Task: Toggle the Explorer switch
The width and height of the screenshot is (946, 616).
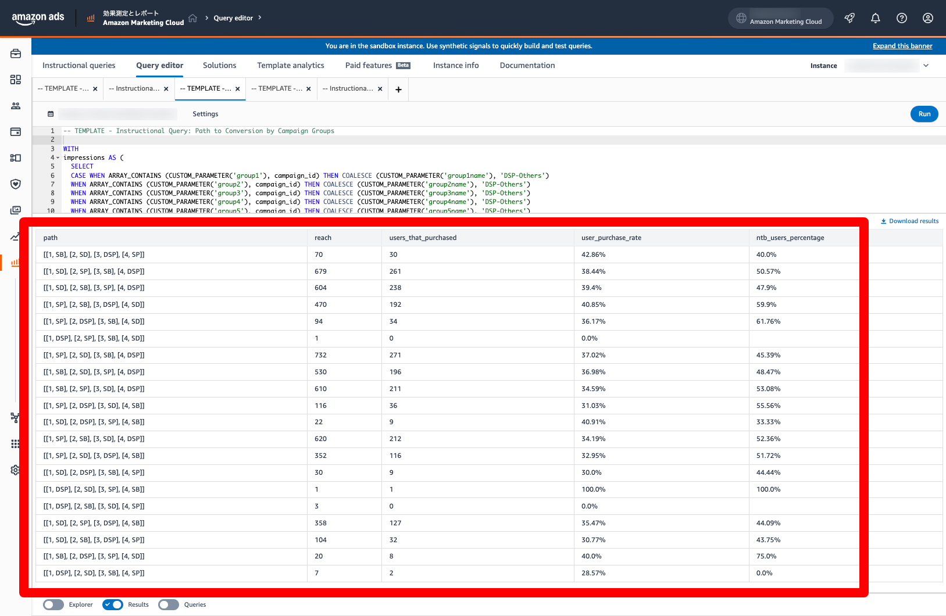Action: (53, 605)
